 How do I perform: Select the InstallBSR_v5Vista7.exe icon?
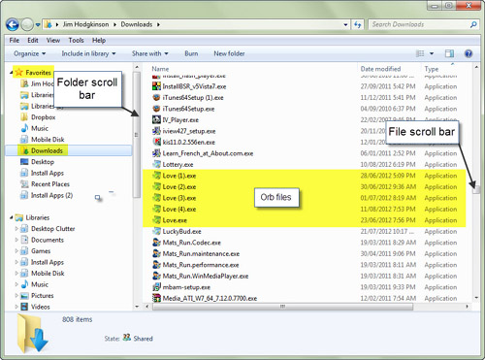156,86
